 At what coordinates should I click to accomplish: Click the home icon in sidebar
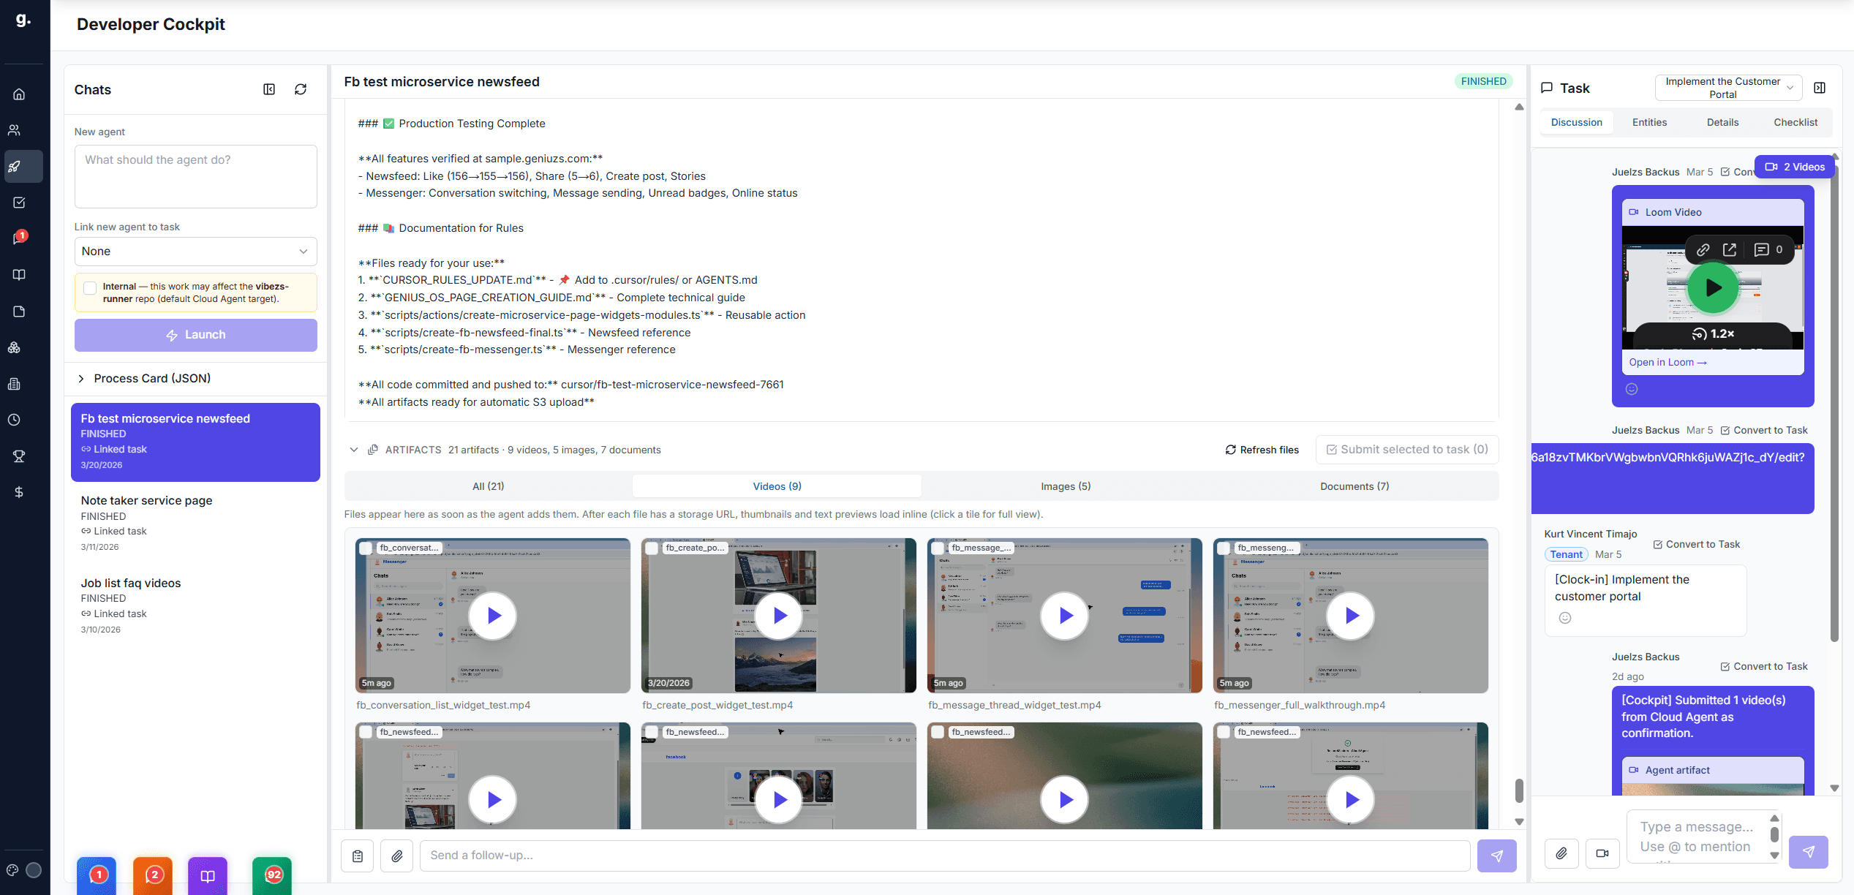click(19, 94)
